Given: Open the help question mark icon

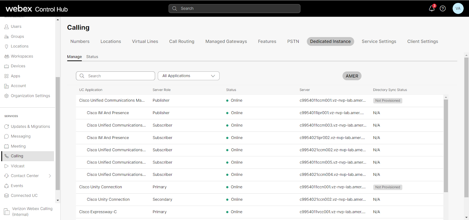Looking at the screenshot, I should pyautogui.click(x=443, y=8).
